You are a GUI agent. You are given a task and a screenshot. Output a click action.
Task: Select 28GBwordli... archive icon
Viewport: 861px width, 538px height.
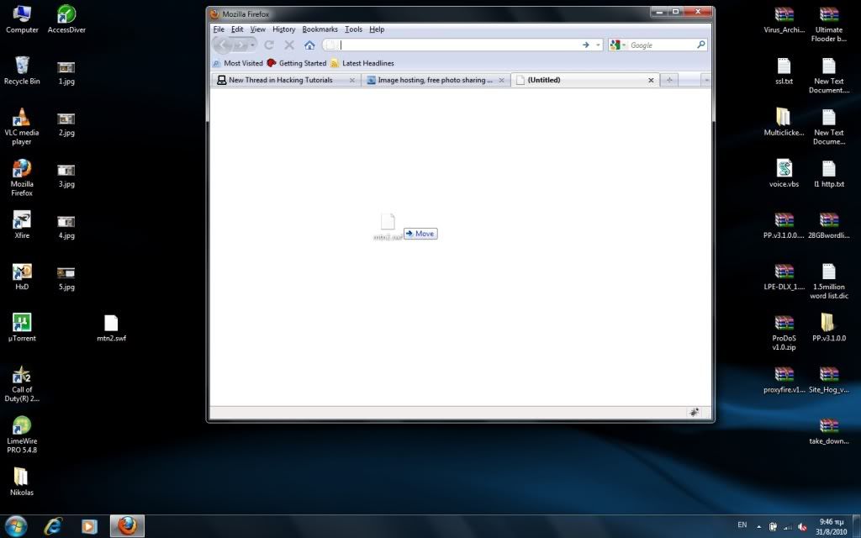[829, 225]
